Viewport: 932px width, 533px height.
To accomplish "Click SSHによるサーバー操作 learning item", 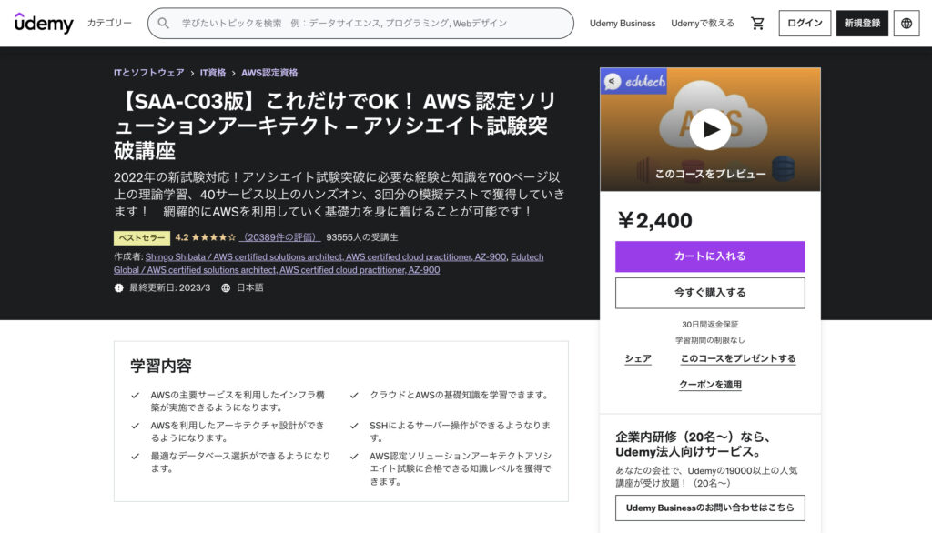I will (x=460, y=431).
